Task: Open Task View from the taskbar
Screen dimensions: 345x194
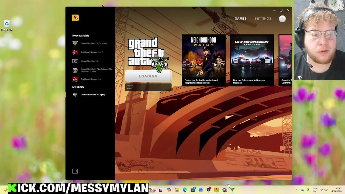Action: tap(161, 190)
